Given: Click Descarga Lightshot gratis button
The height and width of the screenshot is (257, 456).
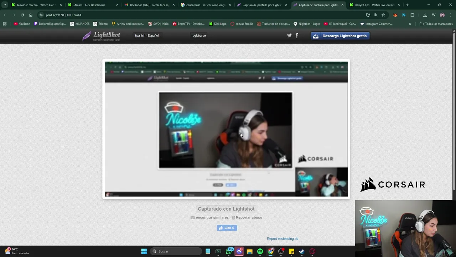Looking at the screenshot, I should [x=340, y=36].
